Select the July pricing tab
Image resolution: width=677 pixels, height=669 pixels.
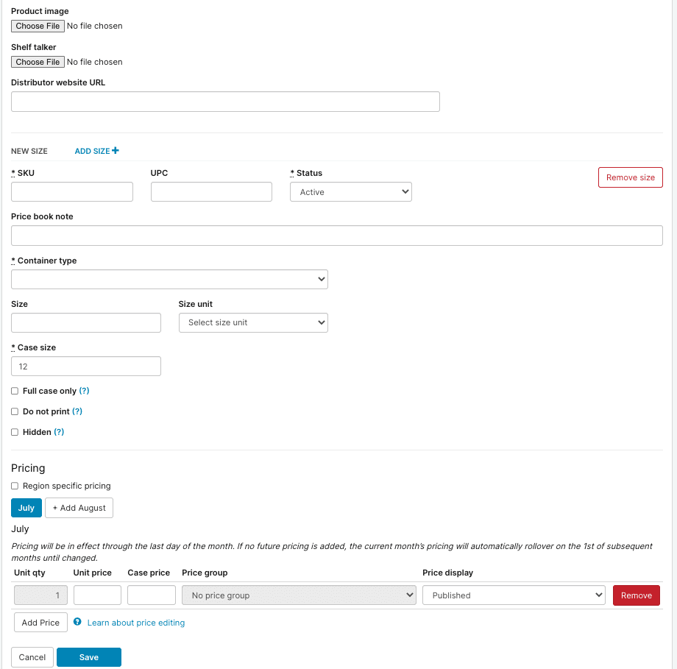coord(26,508)
